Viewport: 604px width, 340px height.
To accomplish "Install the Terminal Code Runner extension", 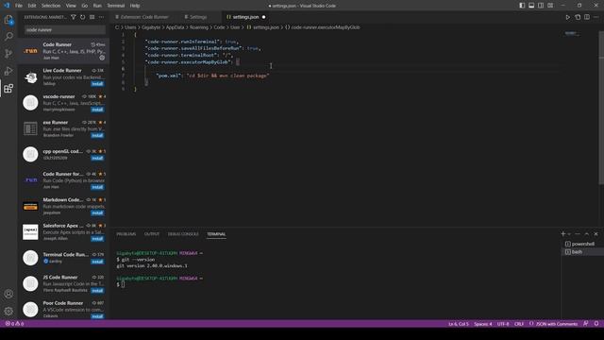I will [97, 262].
